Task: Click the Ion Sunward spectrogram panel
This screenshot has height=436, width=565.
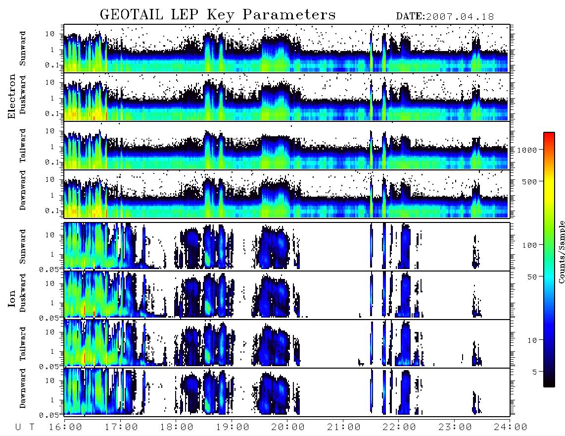Action: tap(287, 247)
